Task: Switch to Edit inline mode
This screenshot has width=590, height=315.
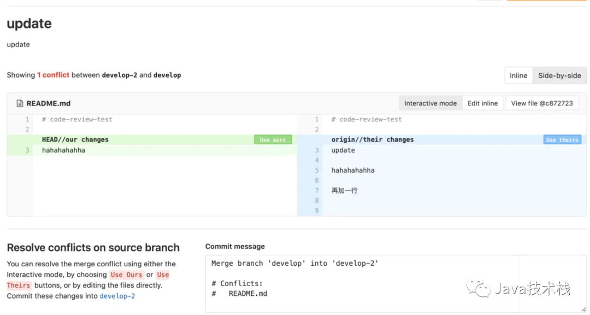Action: point(482,103)
